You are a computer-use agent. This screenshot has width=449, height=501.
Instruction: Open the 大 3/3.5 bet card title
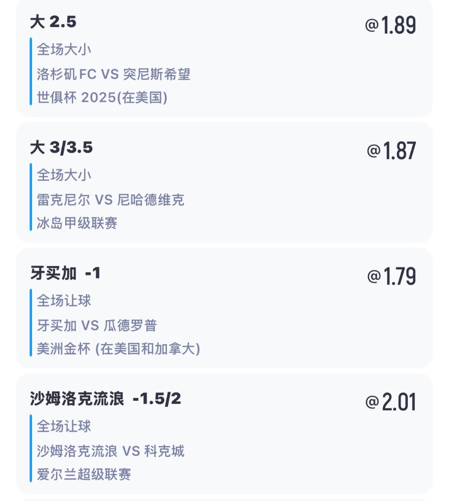point(61,148)
